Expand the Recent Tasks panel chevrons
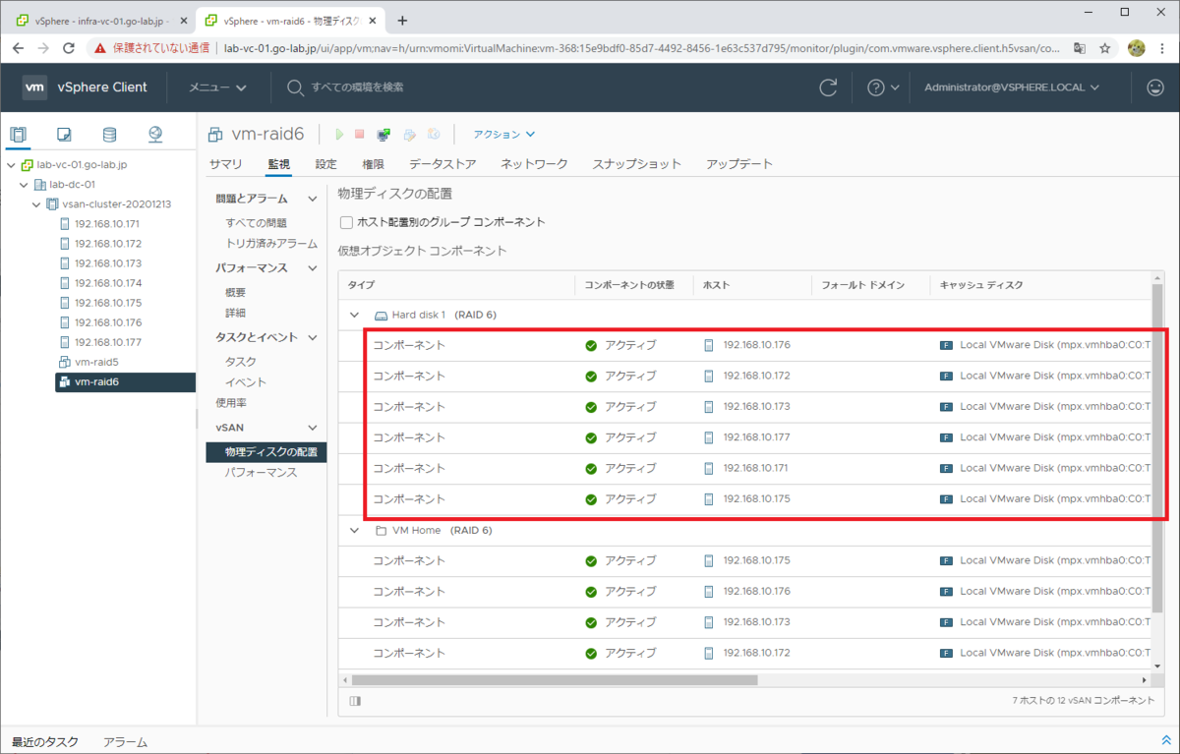 pos(1166,740)
